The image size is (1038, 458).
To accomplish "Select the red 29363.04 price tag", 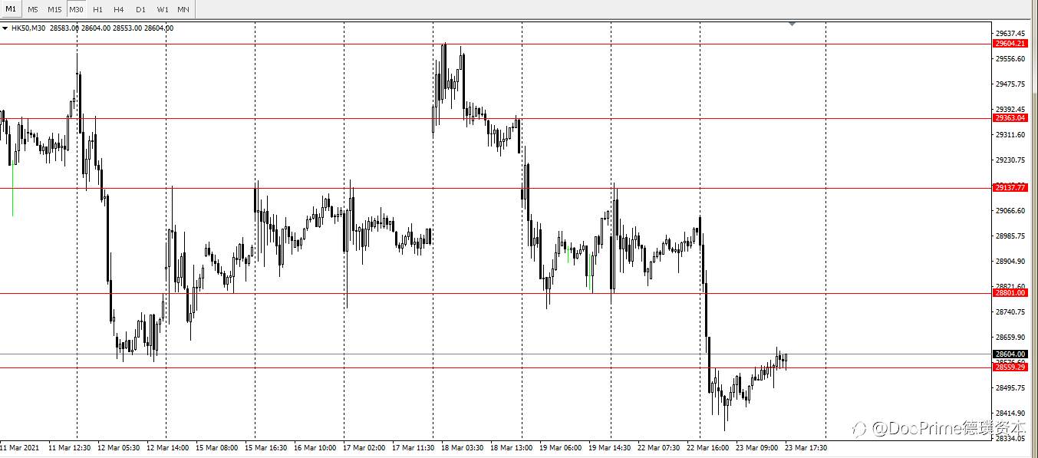I will [1010, 118].
